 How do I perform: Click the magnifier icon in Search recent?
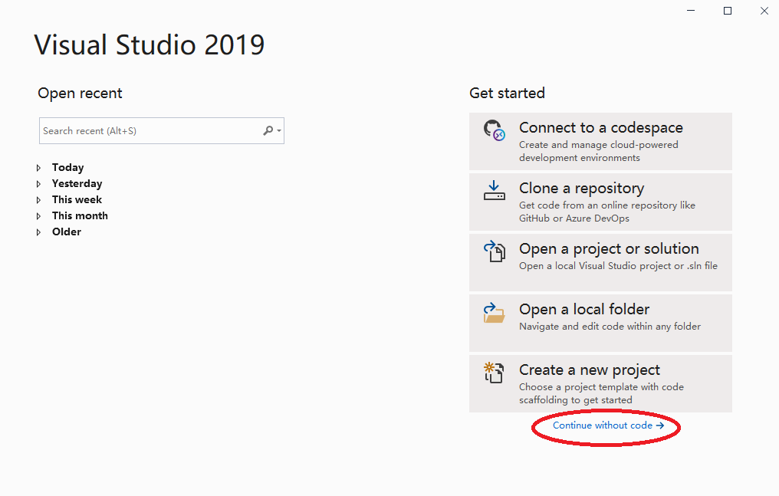(x=268, y=130)
